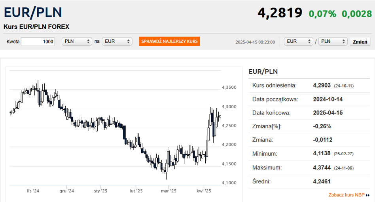The image size is (375, 202).
Task: Click the green 0,0028 change value
Action: tap(357, 14)
